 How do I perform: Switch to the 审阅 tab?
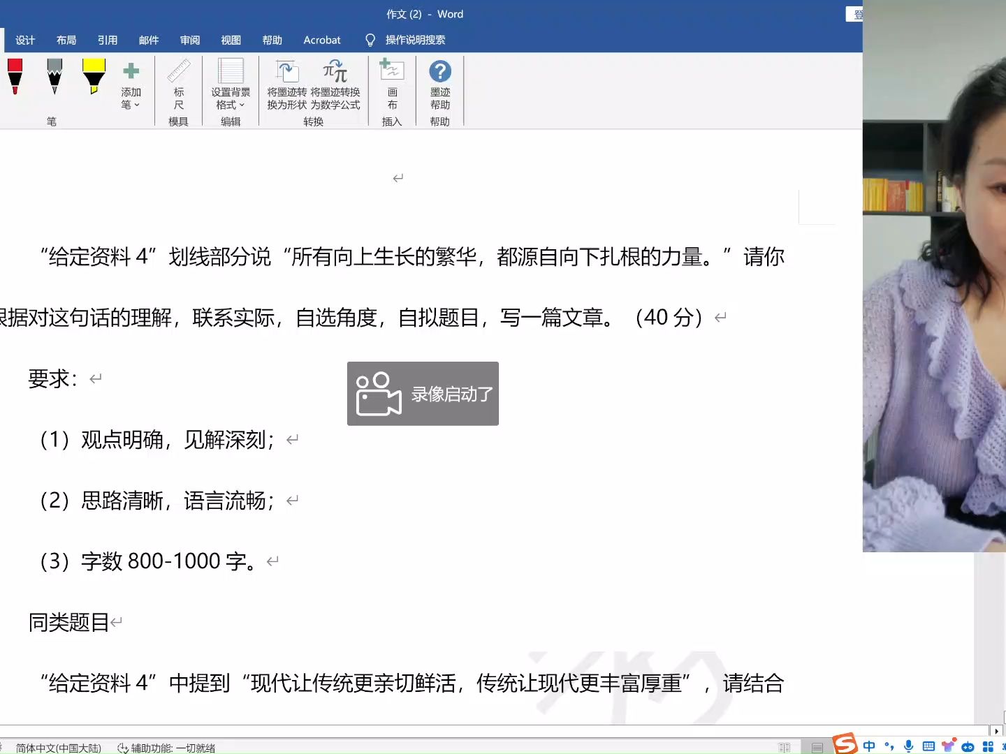coord(190,40)
